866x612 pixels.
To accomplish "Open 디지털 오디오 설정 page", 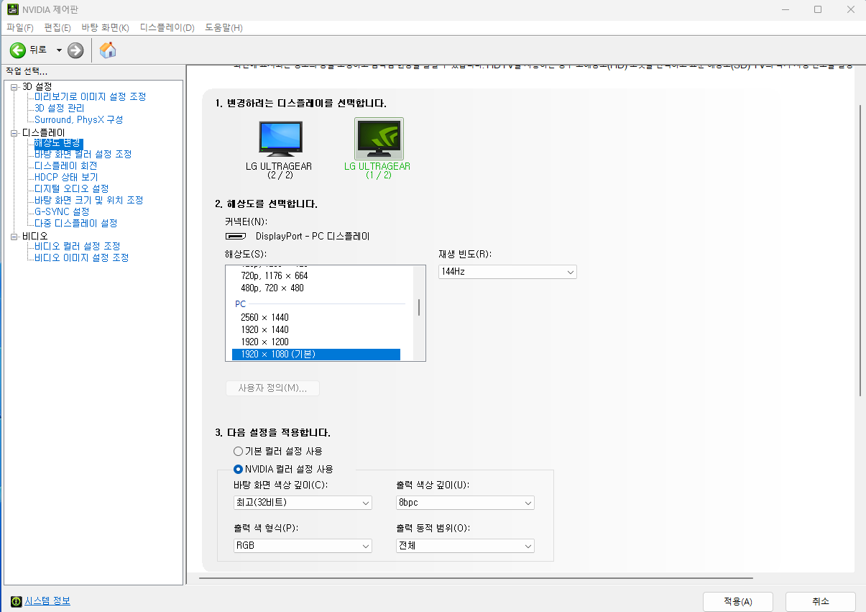I will click(71, 188).
